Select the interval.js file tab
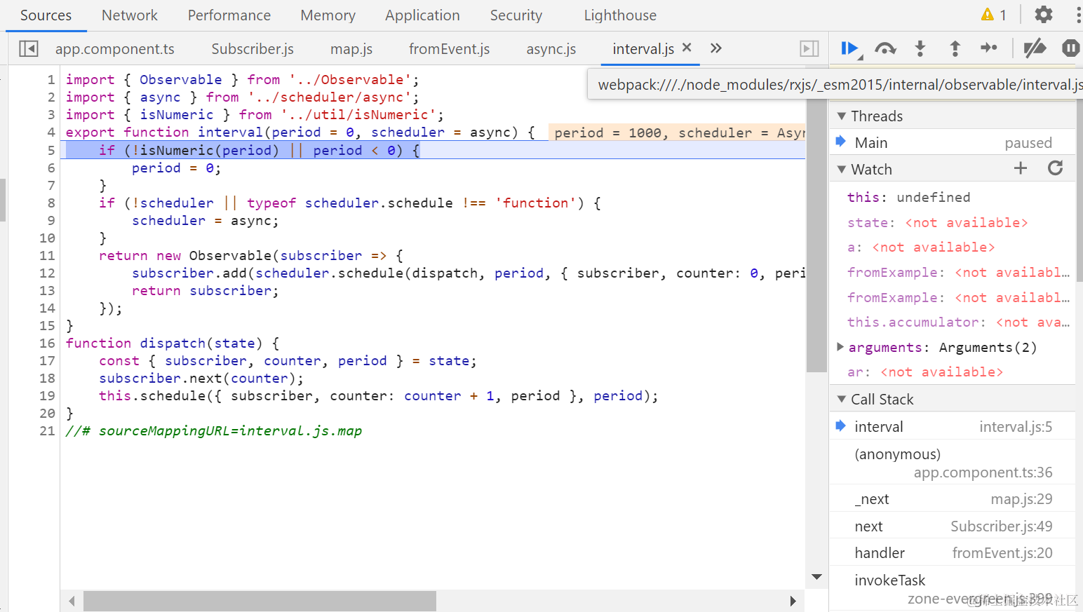The image size is (1083, 612). tap(643, 48)
